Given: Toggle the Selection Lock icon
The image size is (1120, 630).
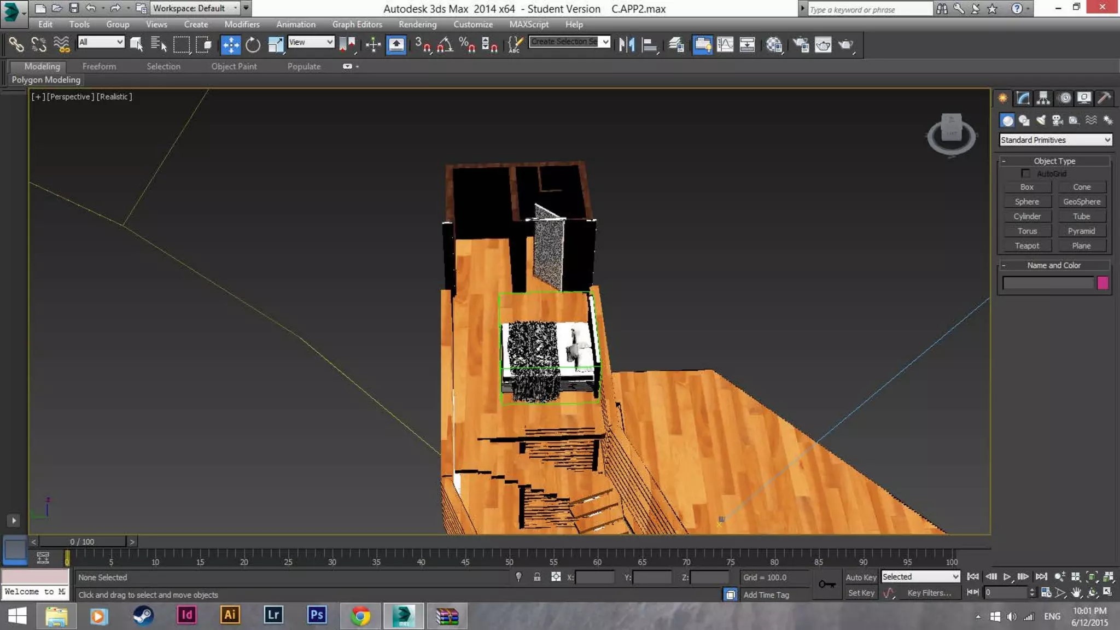Looking at the screenshot, I should click(x=537, y=577).
